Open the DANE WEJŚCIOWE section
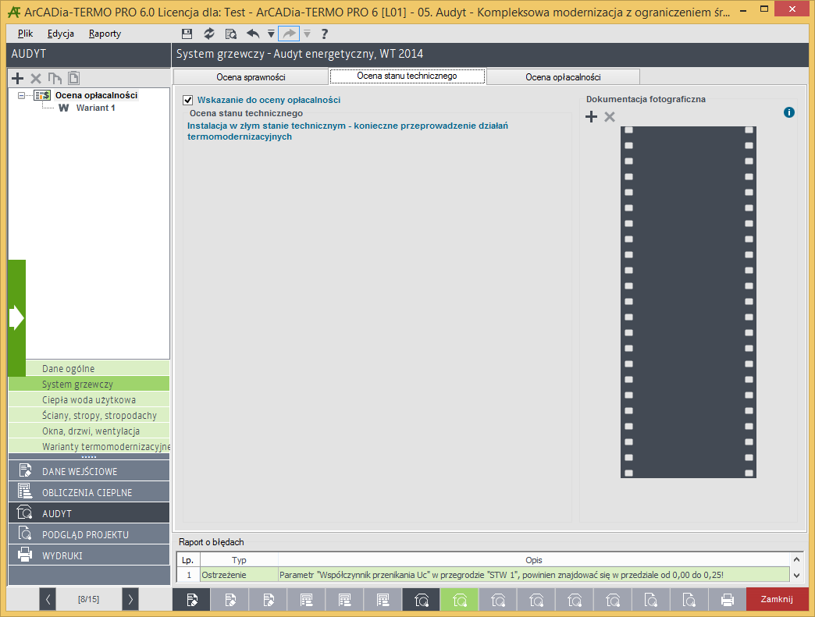815x617 pixels. tap(89, 470)
